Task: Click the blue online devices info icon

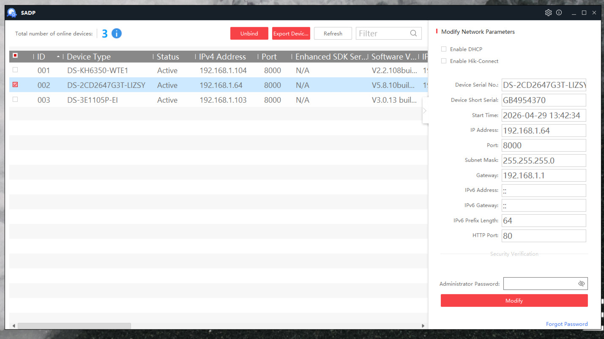Action: point(117,33)
